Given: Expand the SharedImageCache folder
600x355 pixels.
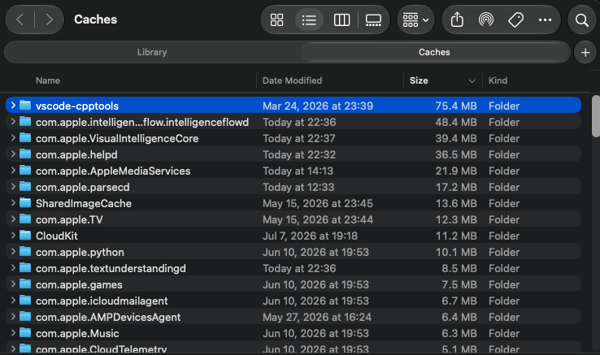Looking at the screenshot, I should click(x=13, y=203).
